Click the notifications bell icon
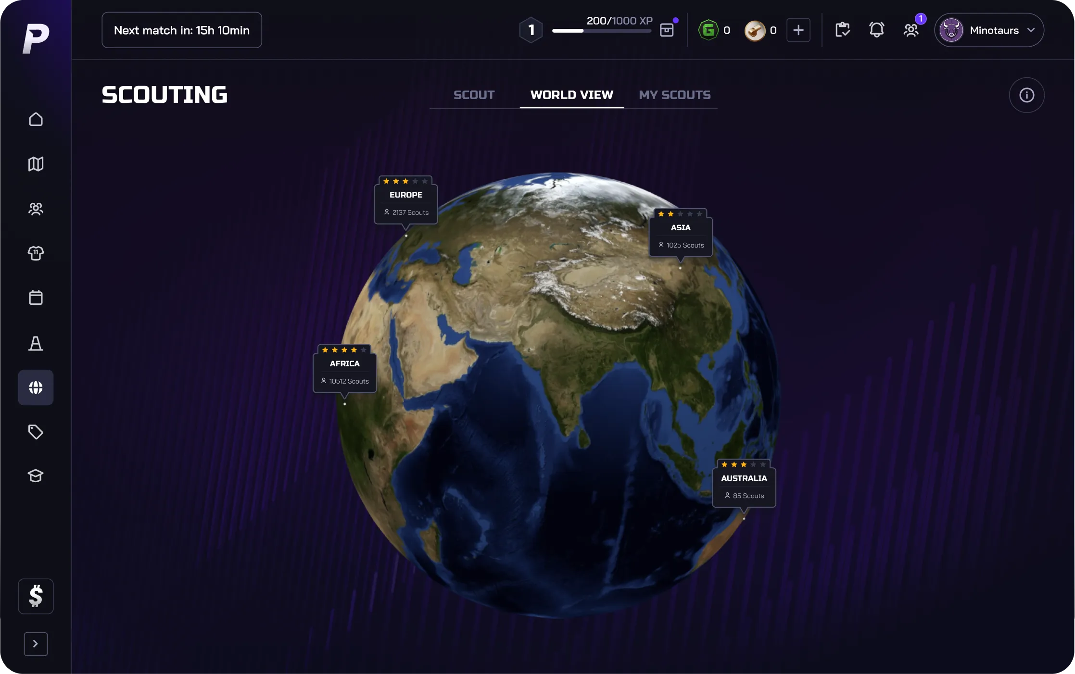 pos(876,30)
